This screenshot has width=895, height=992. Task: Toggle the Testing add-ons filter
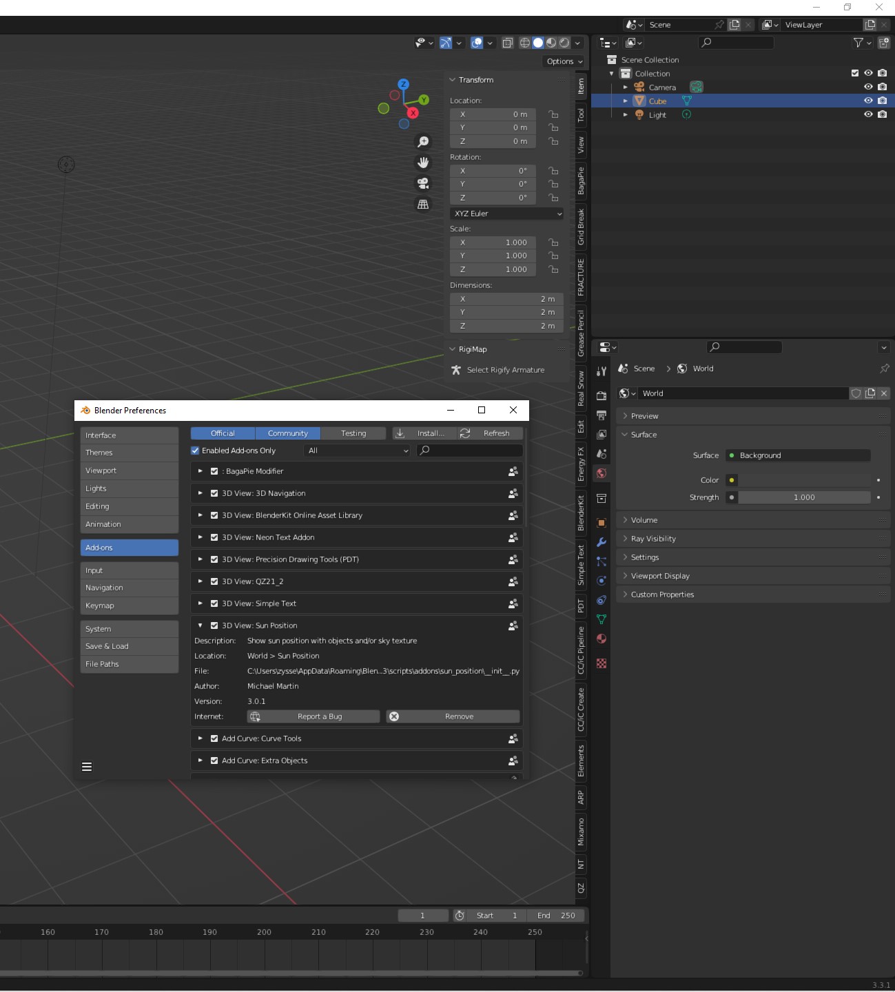[353, 433]
